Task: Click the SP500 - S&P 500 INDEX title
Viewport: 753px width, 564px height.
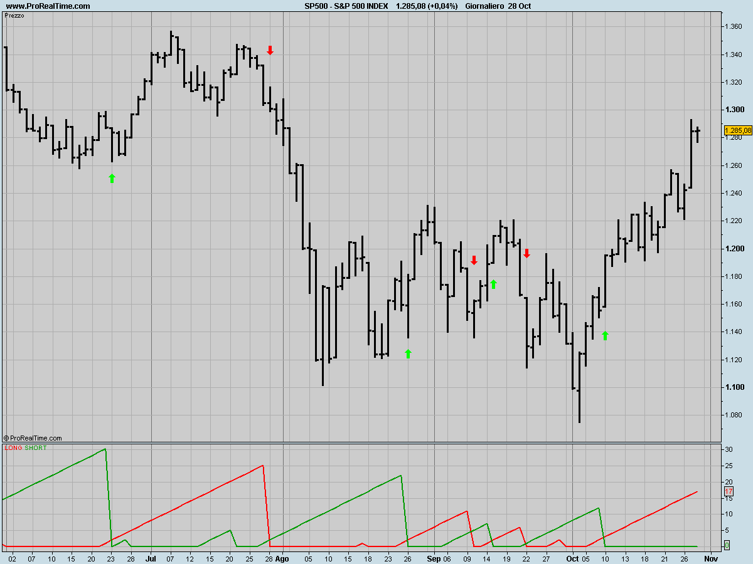Action: (346, 6)
